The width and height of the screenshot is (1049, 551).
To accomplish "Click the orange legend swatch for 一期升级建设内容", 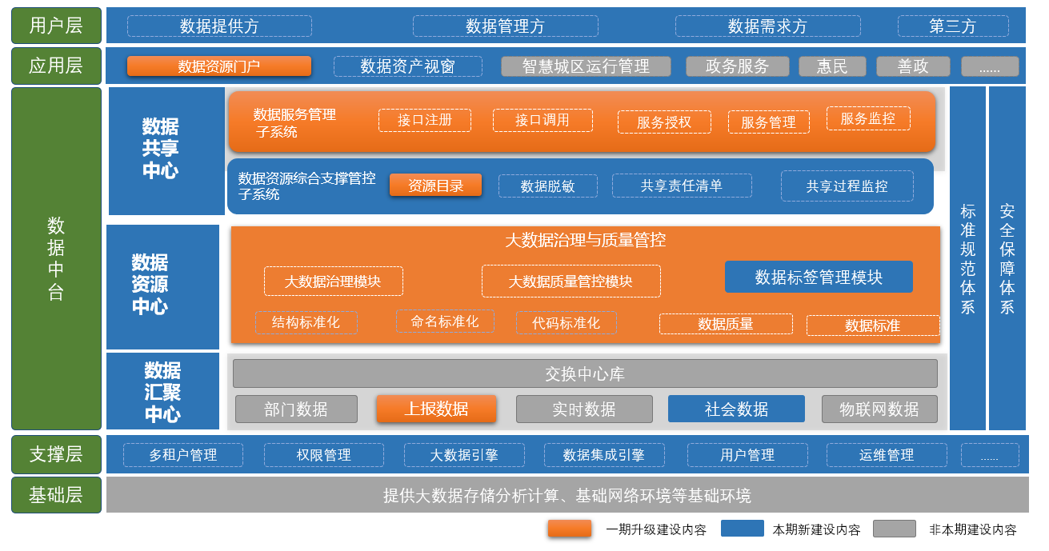I will pos(569,529).
